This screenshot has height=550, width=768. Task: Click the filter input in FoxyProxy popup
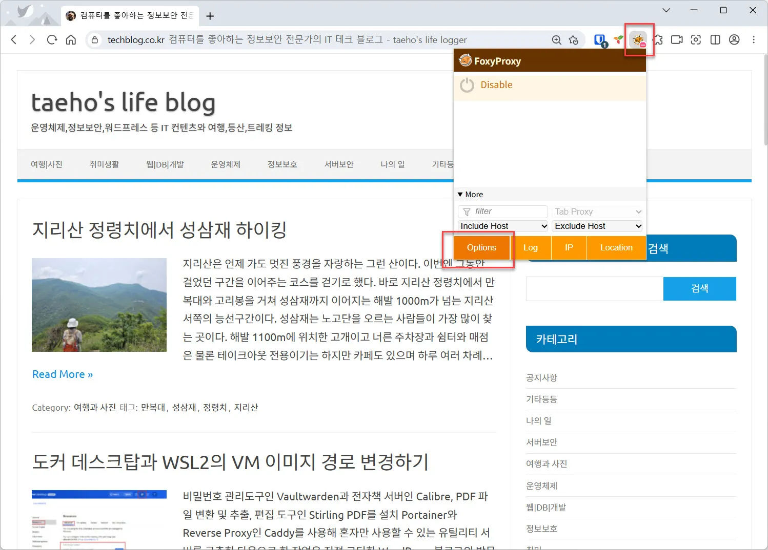[x=502, y=211]
